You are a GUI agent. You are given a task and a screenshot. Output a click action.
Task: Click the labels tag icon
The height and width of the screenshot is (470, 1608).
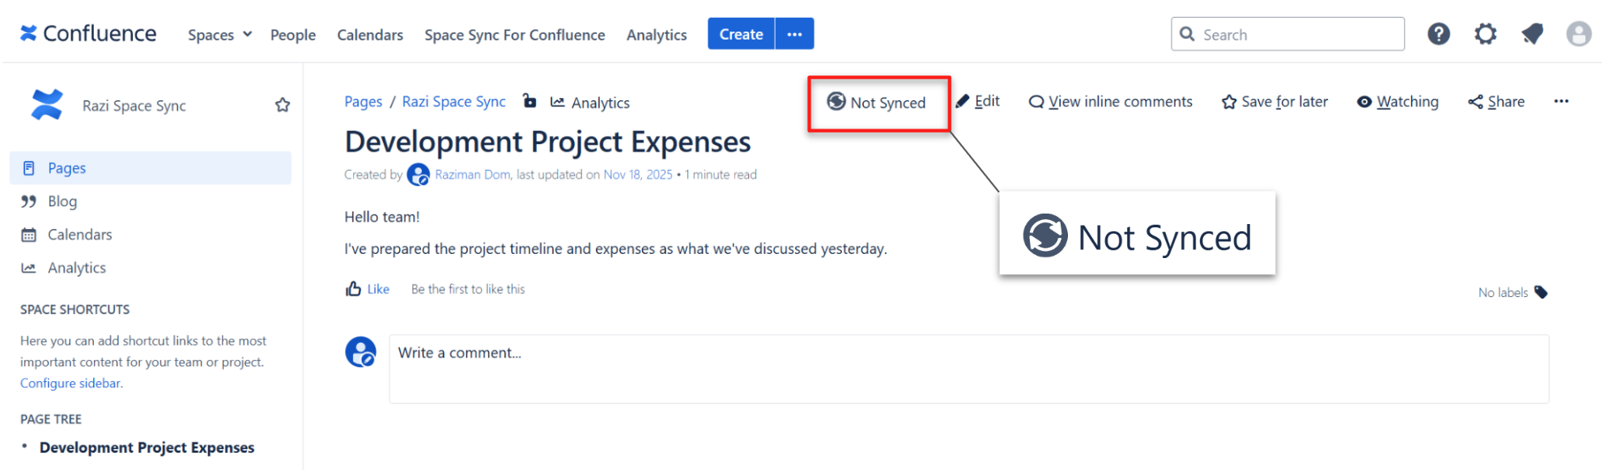1541,292
